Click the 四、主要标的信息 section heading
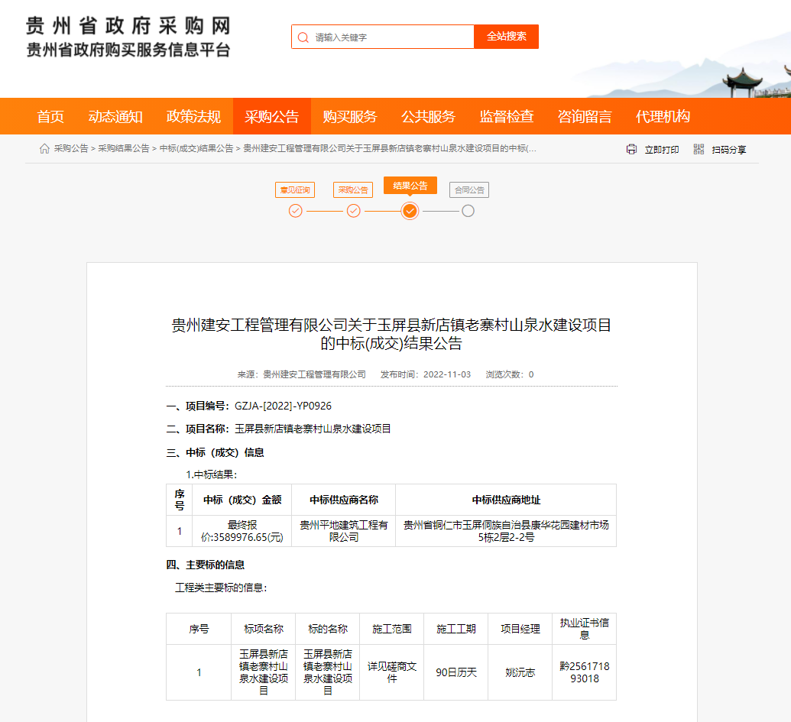 pos(206,565)
